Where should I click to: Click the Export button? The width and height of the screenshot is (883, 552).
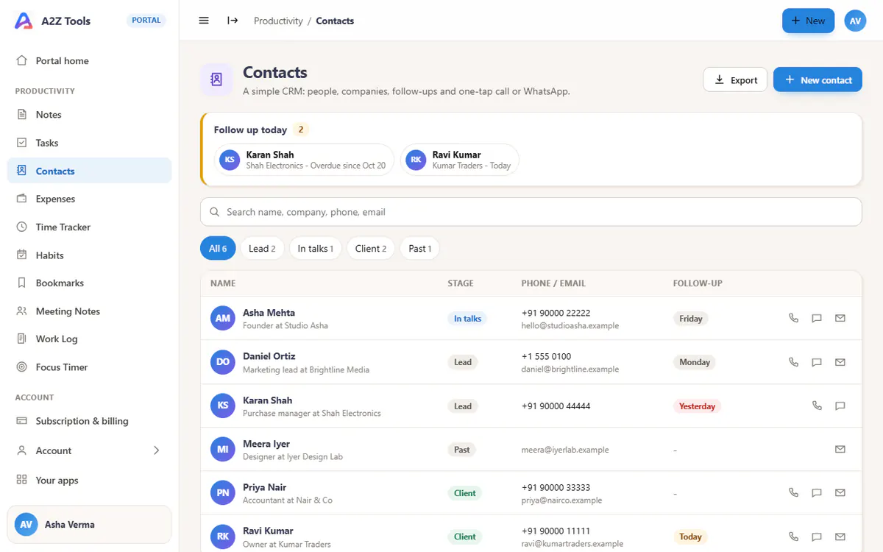[x=736, y=79]
